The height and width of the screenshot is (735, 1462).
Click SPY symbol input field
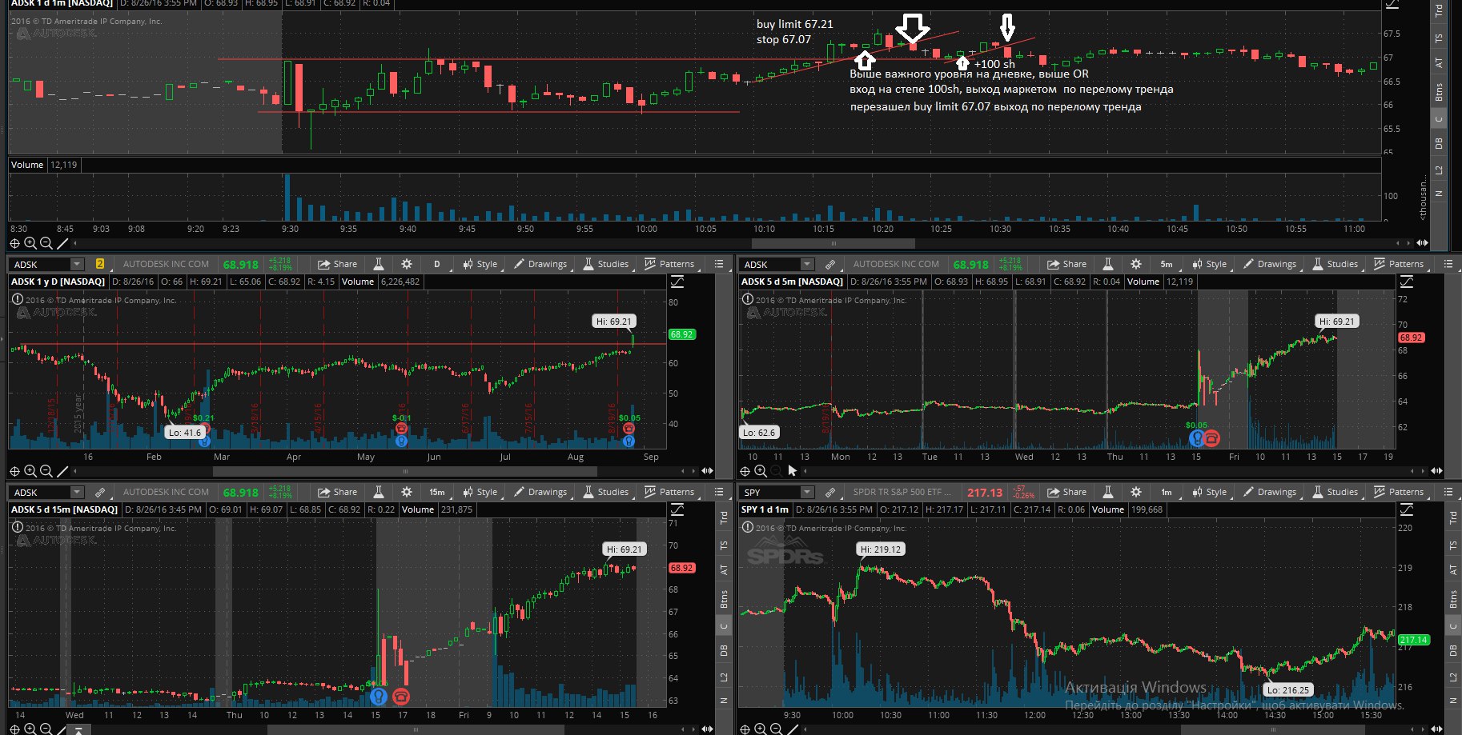[x=770, y=492]
